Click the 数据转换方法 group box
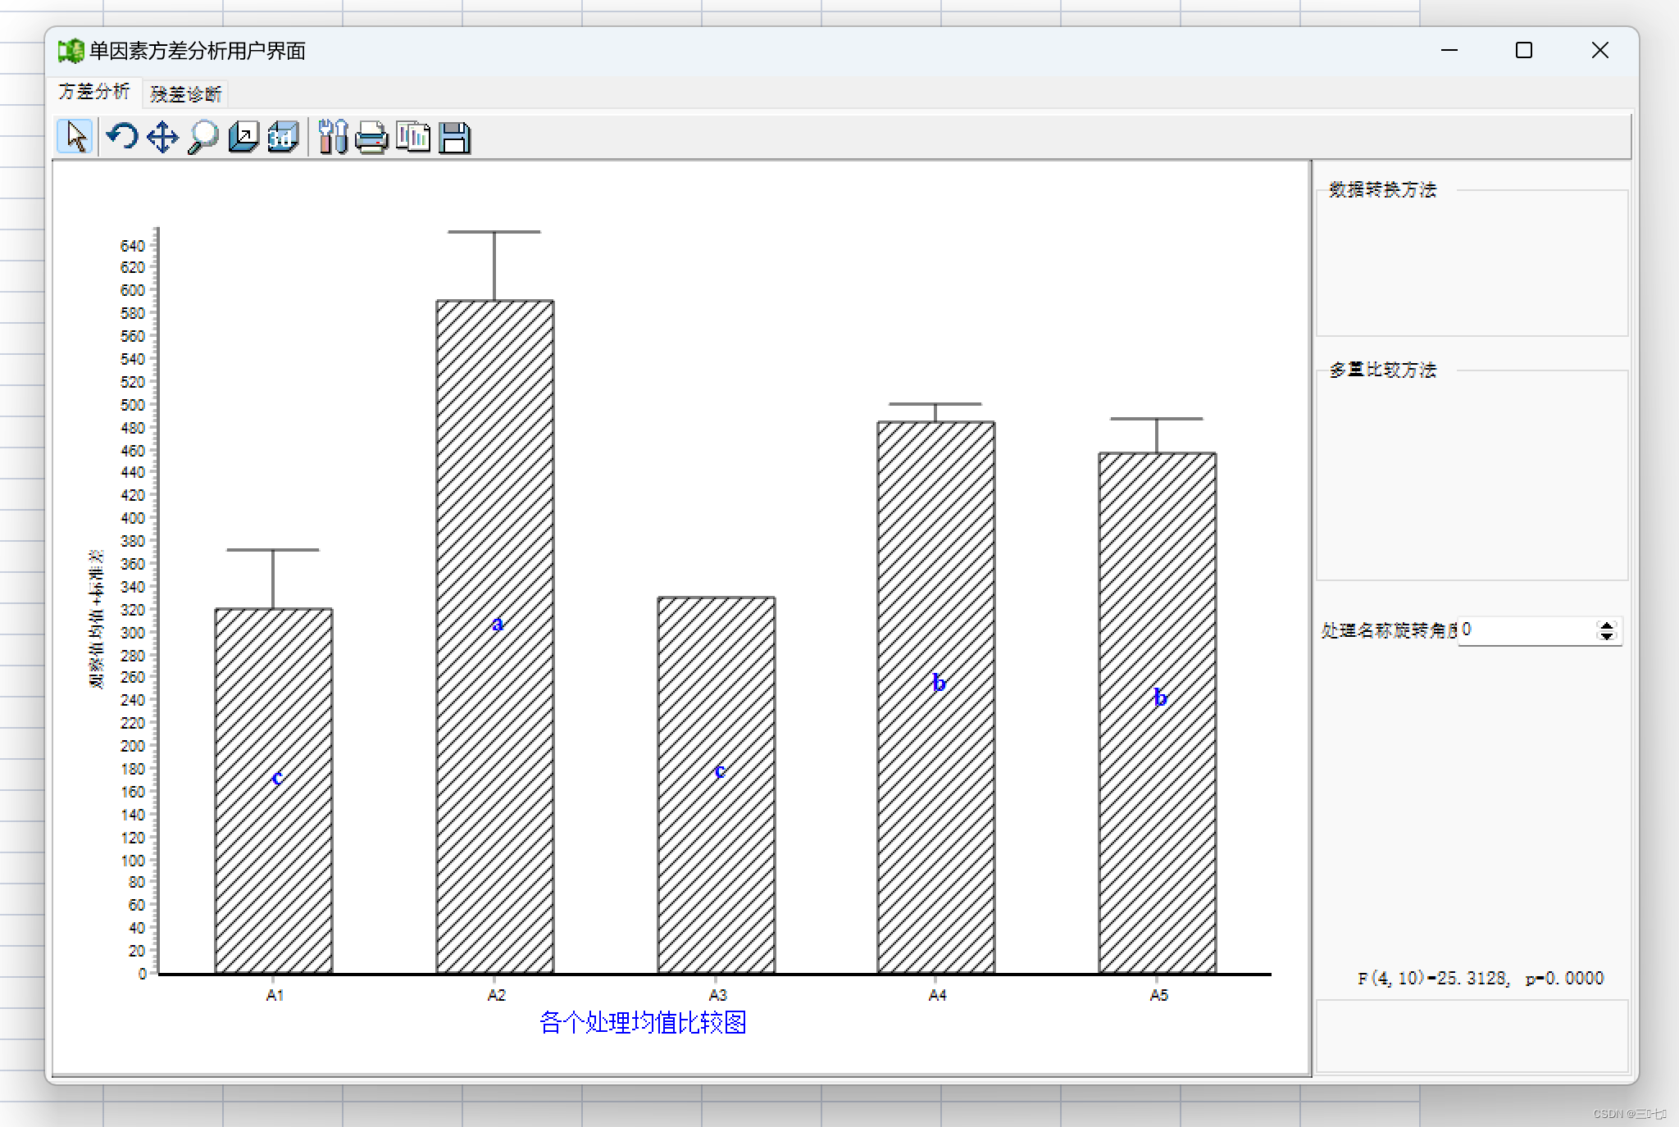Image resolution: width=1679 pixels, height=1127 pixels. pyautogui.click(x=1472, y=262)
